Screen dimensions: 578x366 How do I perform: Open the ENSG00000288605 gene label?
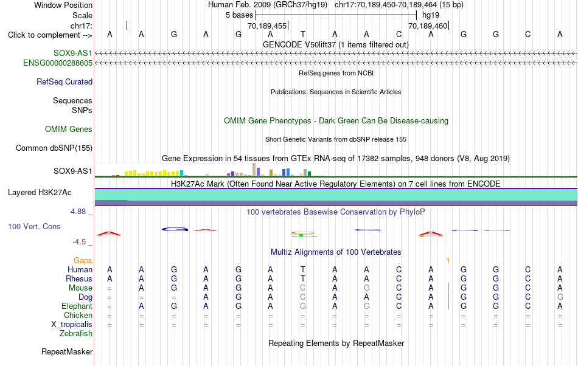(58, 63)
